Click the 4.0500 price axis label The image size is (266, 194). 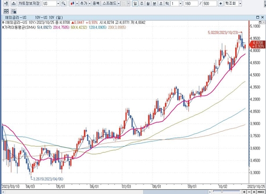tap(255, 112)
